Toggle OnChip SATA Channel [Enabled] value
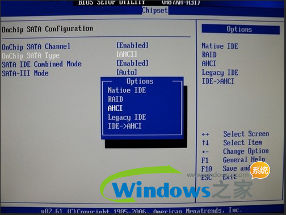The image size is (286, 215). tap(132, 45)
